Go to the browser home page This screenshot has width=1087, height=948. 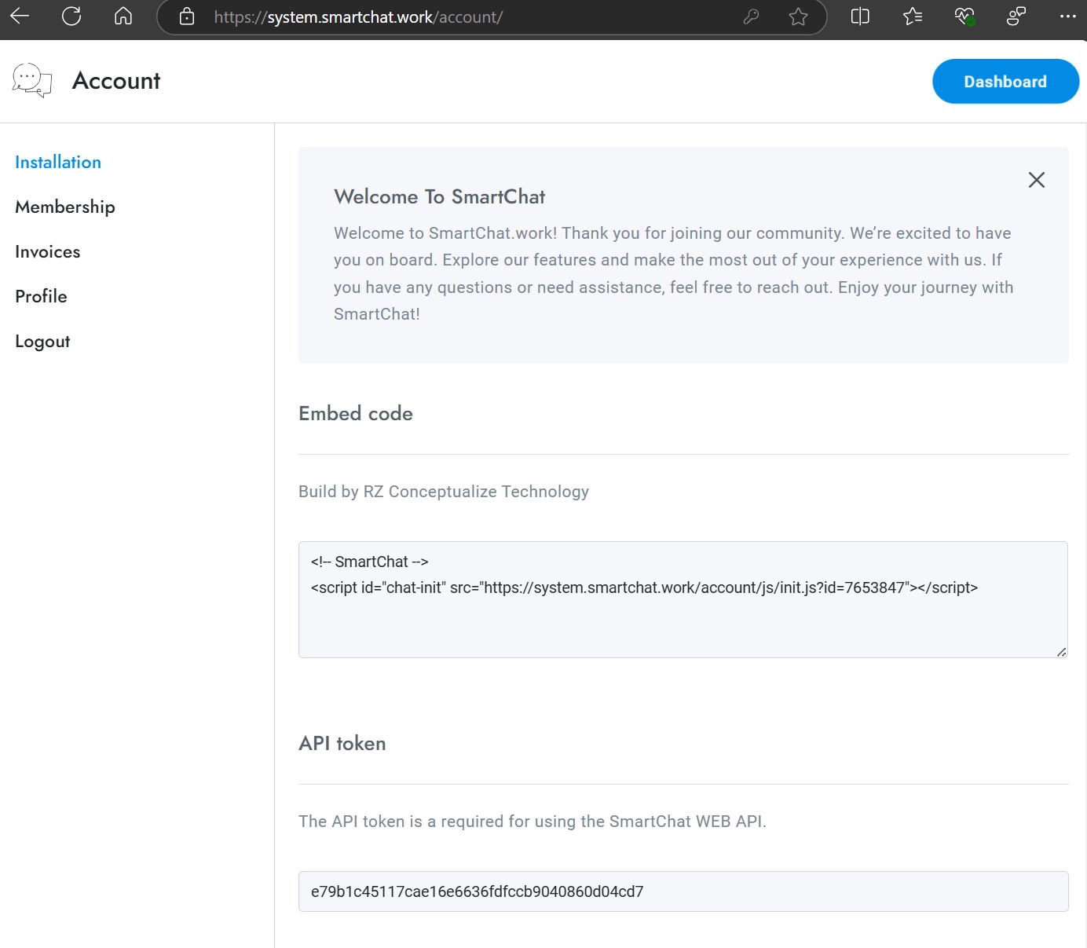(123, 17)
